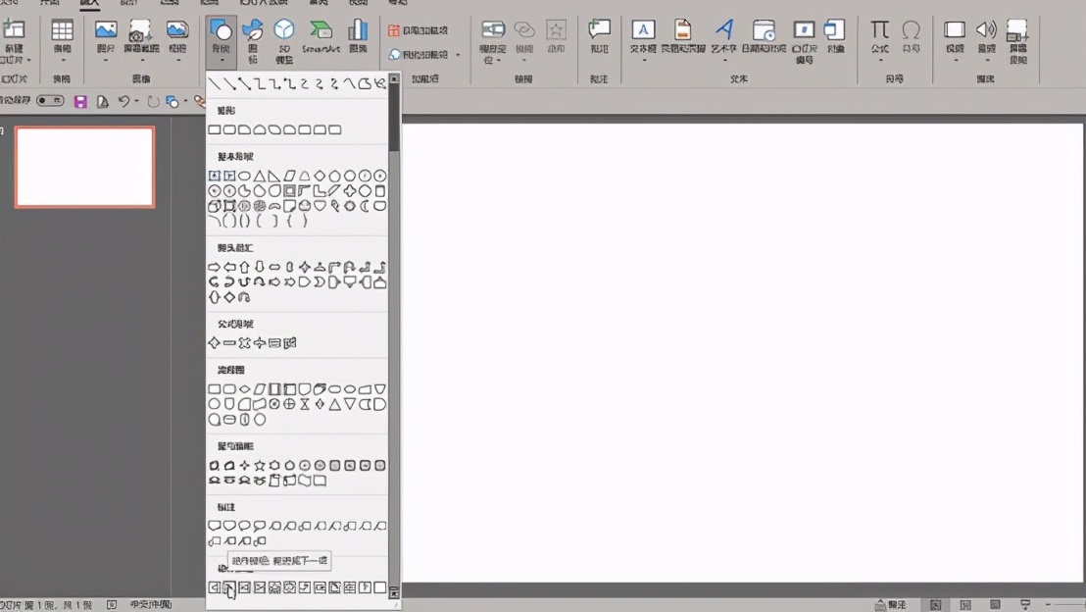This screenshot has height=612, width=1086.
Task: Select the blank action button shape
Action: 379,587
